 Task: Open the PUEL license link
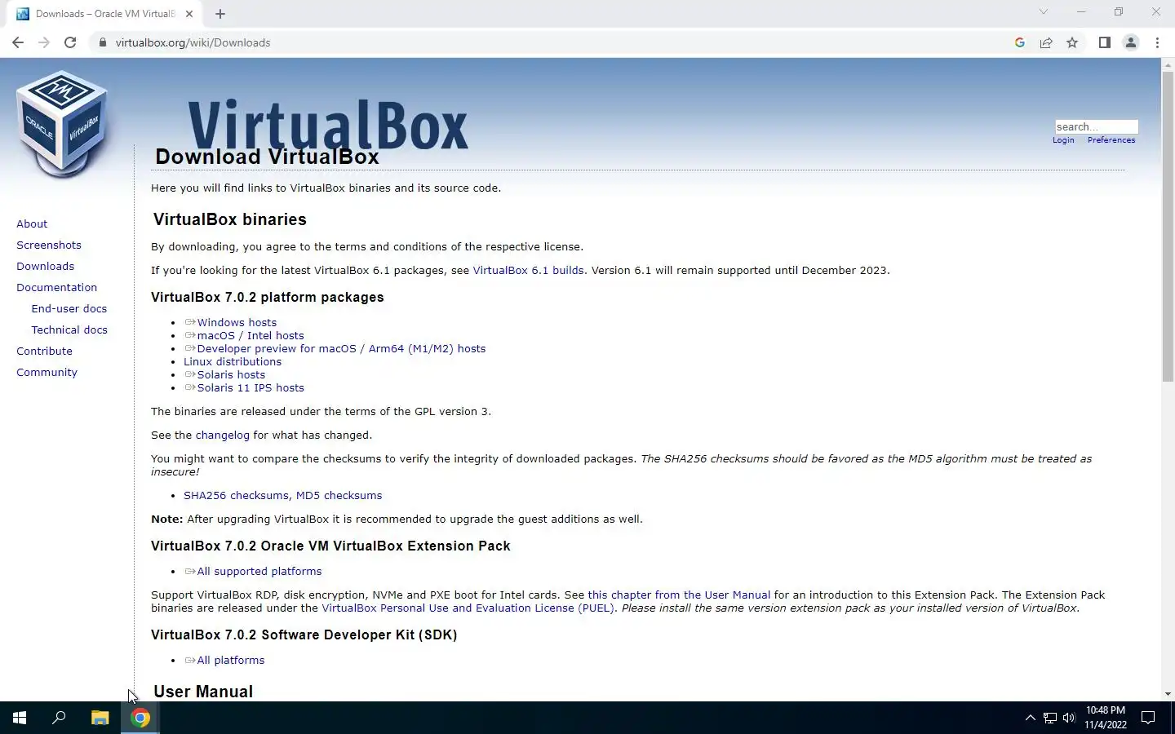click(468, 608)
